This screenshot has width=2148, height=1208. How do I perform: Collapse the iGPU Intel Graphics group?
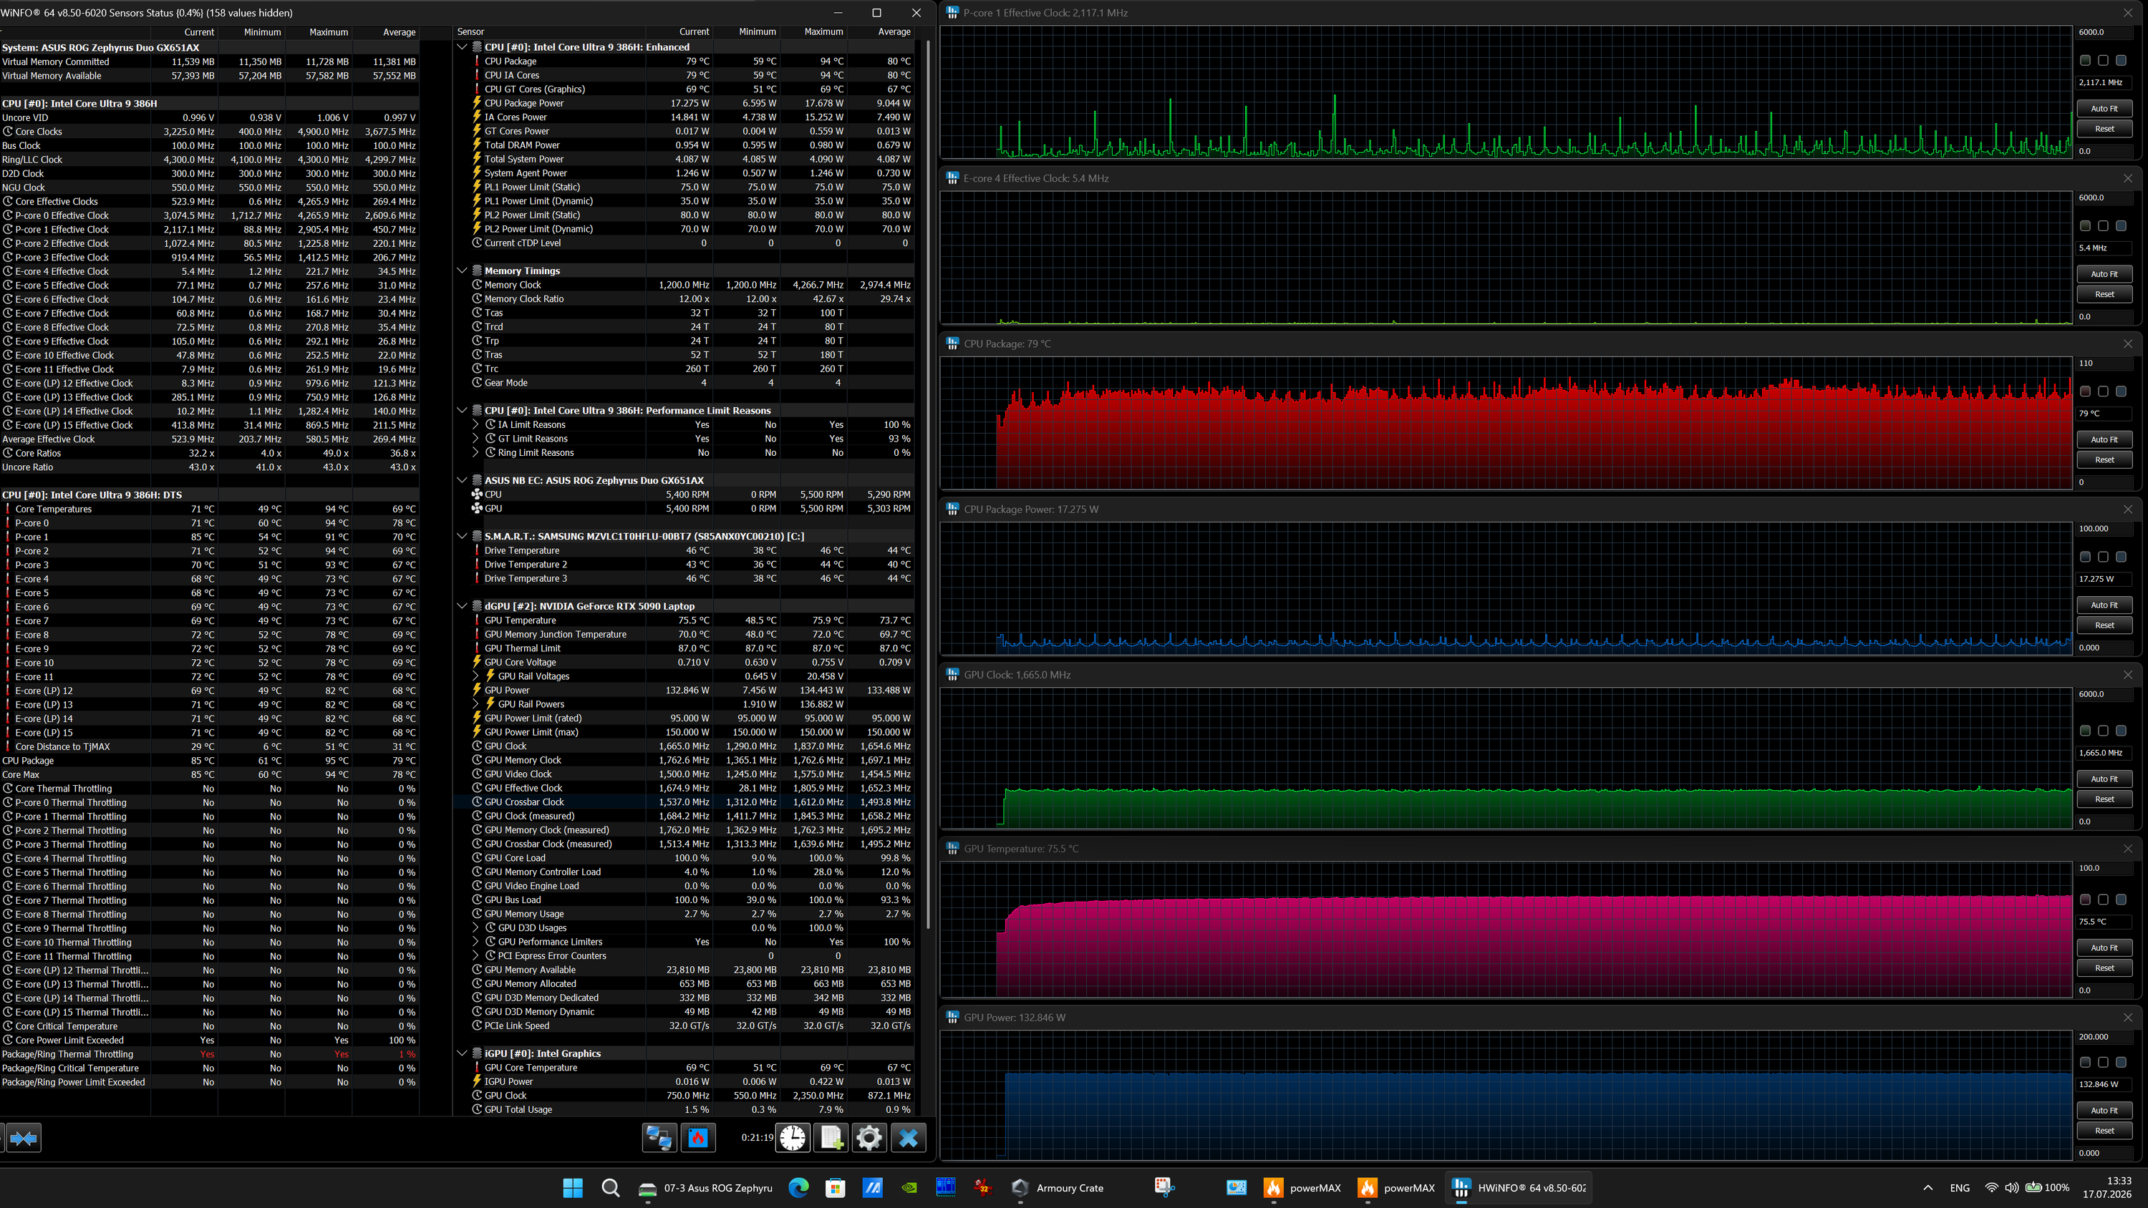(462, 1053)
